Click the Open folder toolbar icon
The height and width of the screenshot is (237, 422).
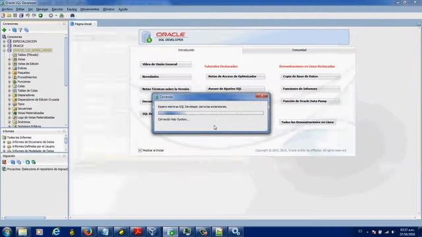9,16
